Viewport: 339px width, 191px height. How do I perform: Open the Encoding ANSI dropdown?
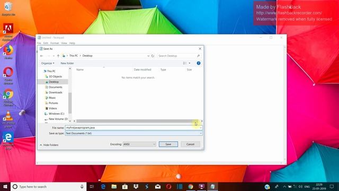coord(139,144)
